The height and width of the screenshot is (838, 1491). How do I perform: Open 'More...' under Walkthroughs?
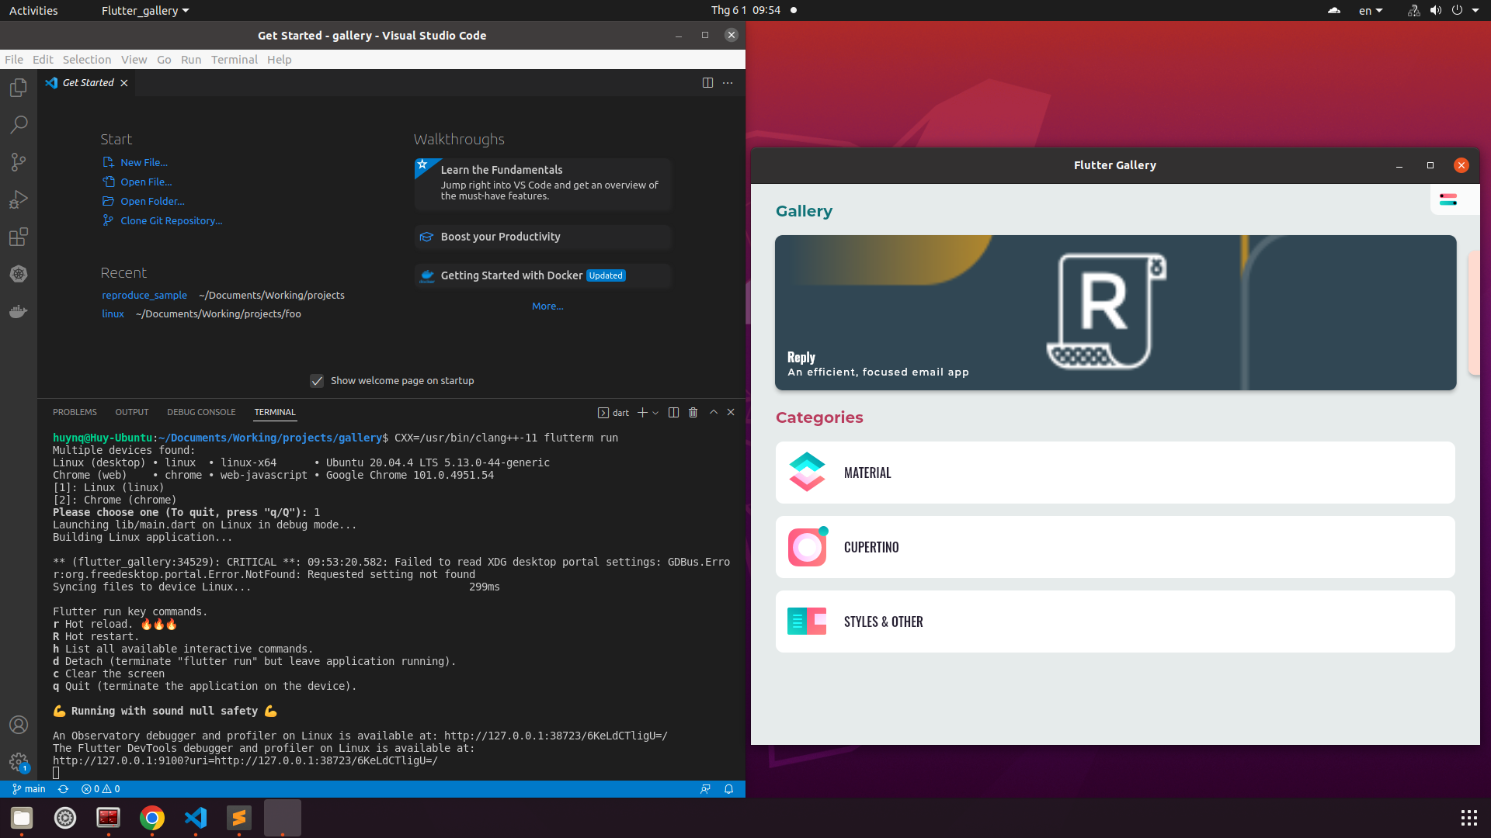click(x=547, y=306)
